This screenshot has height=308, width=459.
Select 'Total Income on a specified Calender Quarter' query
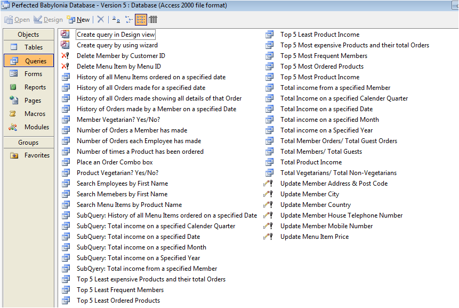(344, 98)
